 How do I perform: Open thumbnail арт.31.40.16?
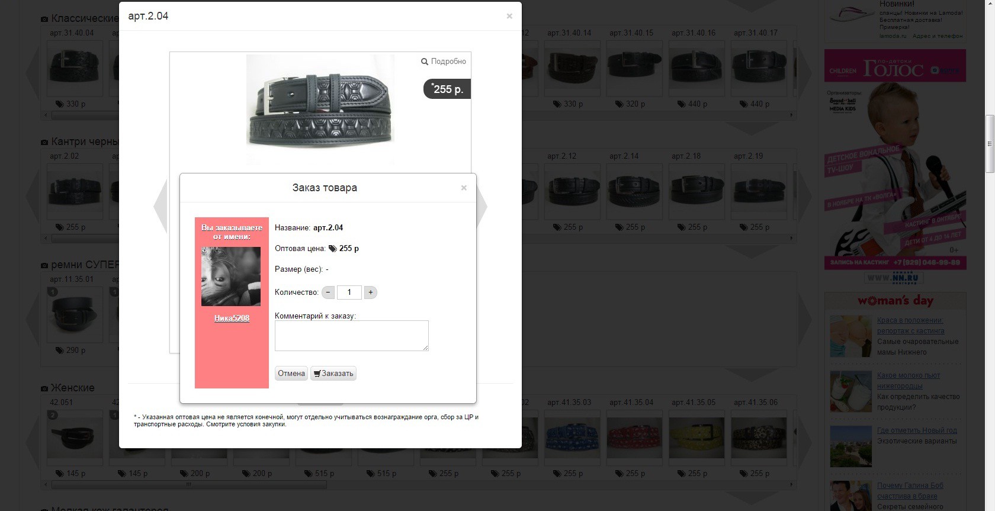[x=696, y=69]
